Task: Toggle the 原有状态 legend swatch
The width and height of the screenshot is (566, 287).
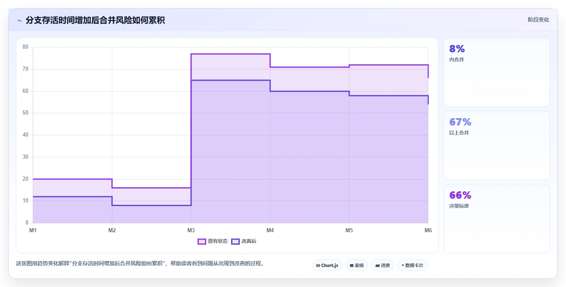Action: 202,241
